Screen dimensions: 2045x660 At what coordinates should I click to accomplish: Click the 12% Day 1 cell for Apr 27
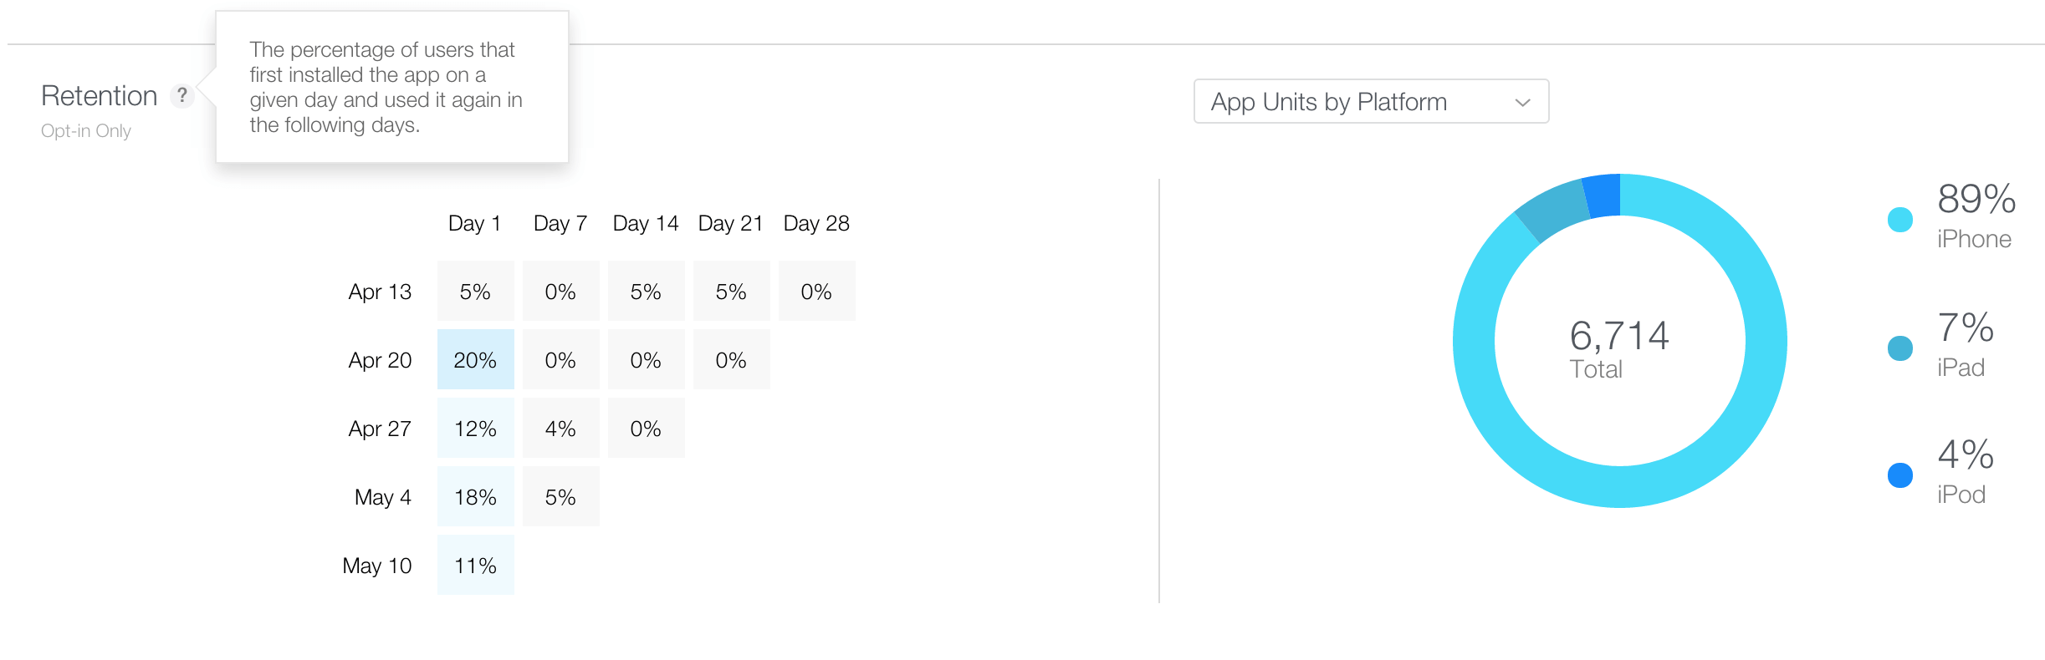point(475,428)
